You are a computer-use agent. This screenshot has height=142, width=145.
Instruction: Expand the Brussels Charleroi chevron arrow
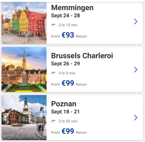point(136,69)
